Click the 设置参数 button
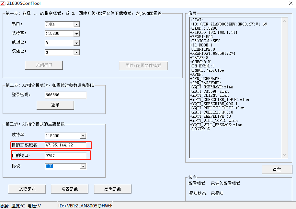Screen dimensions: 296x209 [x=69, y=189]
